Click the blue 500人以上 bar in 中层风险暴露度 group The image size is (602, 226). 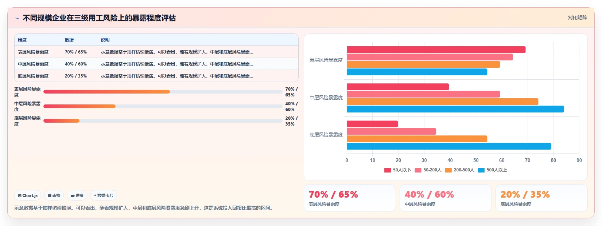click(x=455, y=109)
